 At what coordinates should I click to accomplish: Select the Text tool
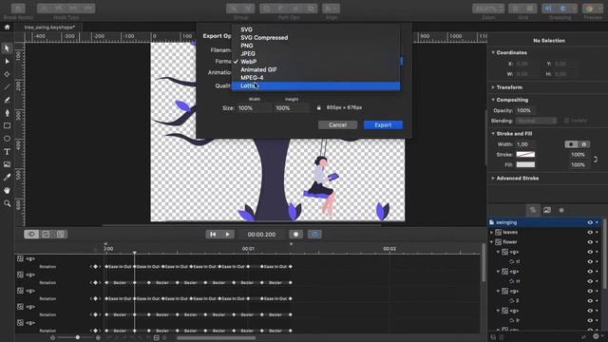7,152
